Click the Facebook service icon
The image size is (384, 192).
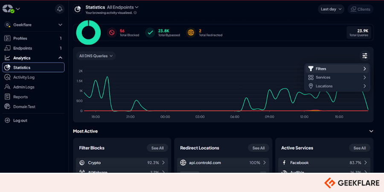[x=284, y=163]
